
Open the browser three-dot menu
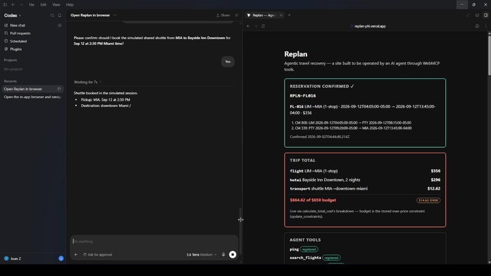486,26
